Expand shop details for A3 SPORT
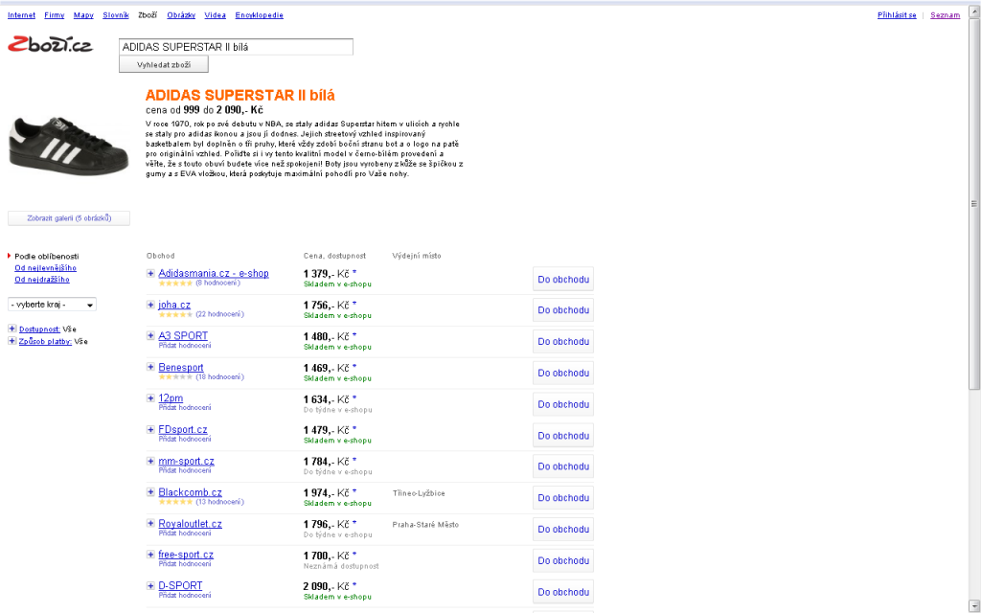 (x=150, y=336)
